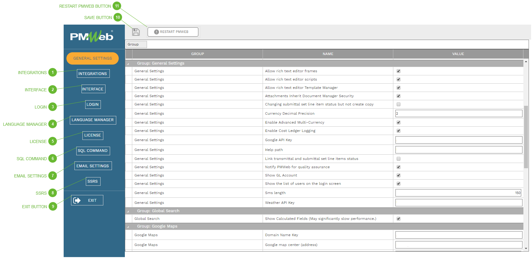532x258 pixels.
Task: Click the Save floppy disk icon
Action: coord(136,32)
